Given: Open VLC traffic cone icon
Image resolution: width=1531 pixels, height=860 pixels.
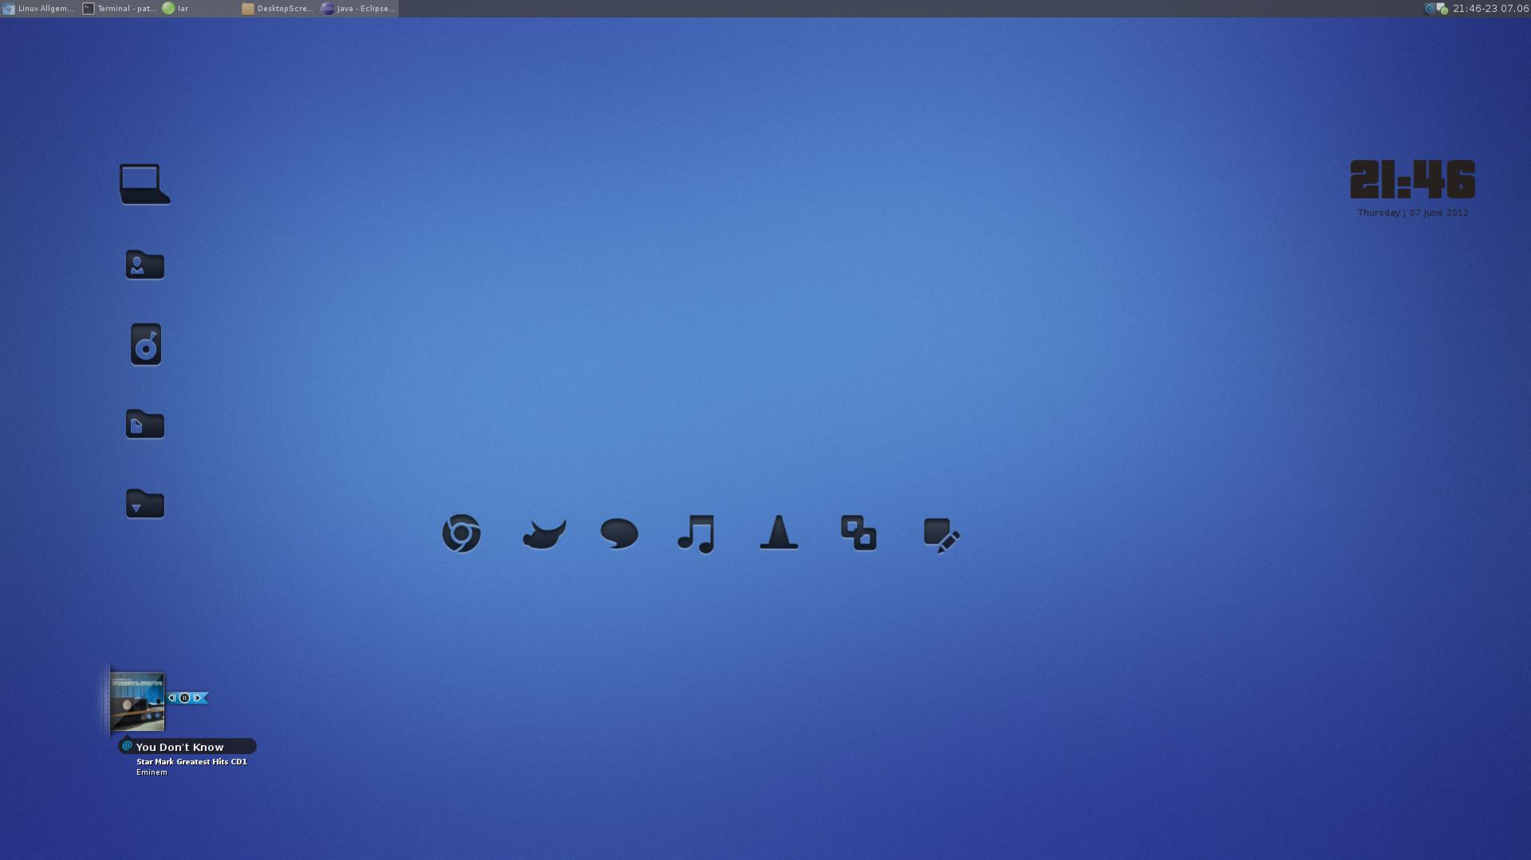Looking at the screenshot, I should click(x=779, y=532).
